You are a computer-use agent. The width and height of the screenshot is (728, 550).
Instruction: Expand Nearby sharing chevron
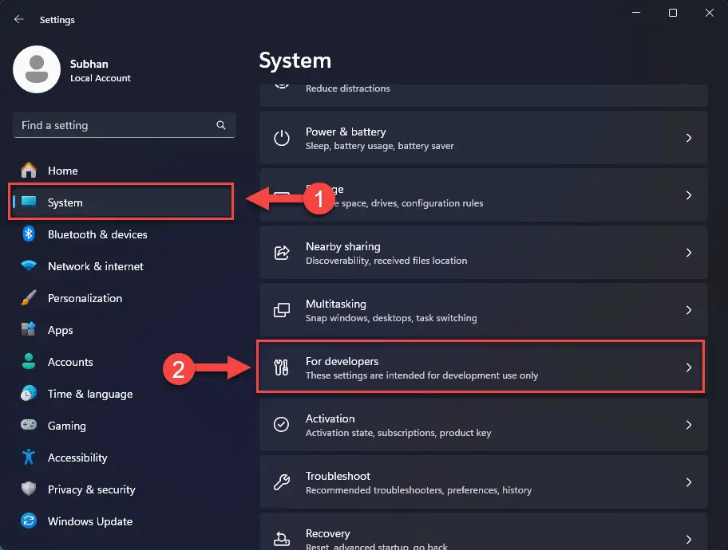point(689,253)
